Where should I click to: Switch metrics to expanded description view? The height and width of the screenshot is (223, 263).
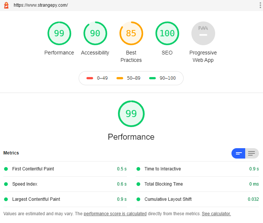[x=252, y=153]
